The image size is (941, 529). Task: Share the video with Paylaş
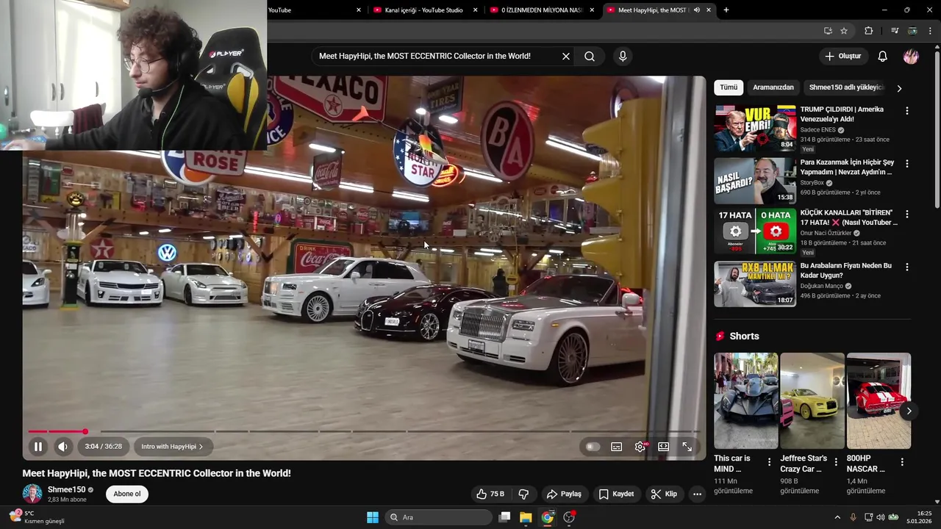click(564, 494)
